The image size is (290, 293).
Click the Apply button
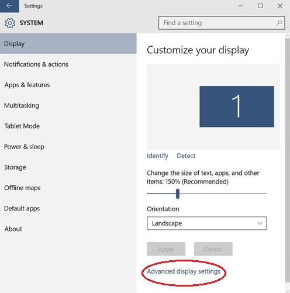click(166, 249)
